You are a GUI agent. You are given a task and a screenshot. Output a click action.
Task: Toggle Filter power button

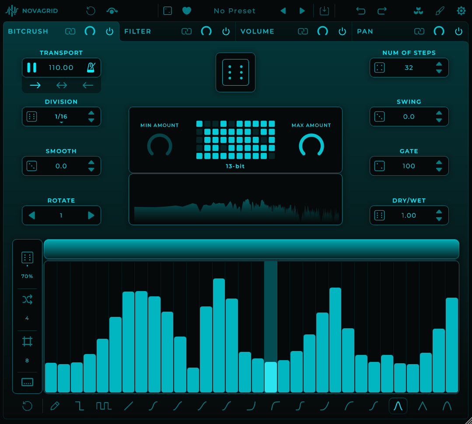point(226,31)
